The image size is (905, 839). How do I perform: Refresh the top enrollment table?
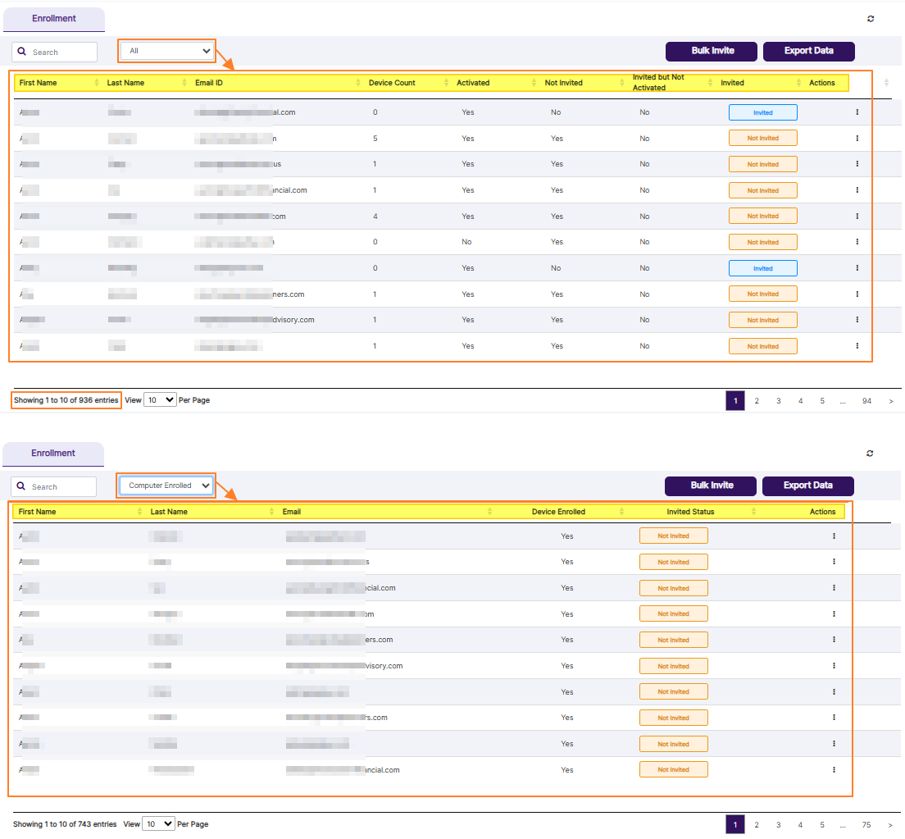[x=871, y=18]
